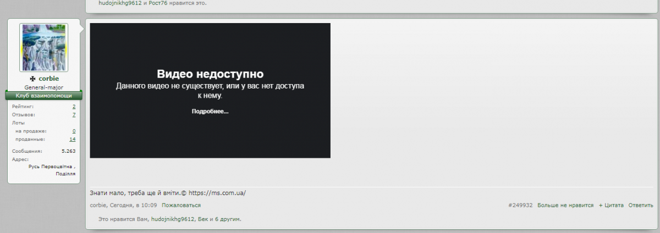660x233 pixels.
Task: Click Подробнее... in the unavailable video
Action: click(210, 112)
